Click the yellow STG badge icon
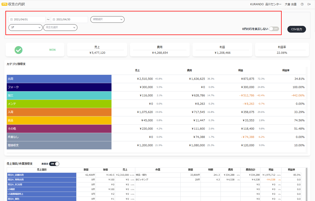The height and width of the screenshot is (201, 315). pos(4,4)
